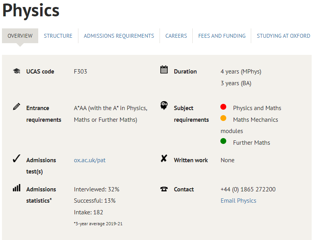314x240 pixels.
Task: Click the graduation cap icon beside UCAS code
Action: [x=16, y=71]
